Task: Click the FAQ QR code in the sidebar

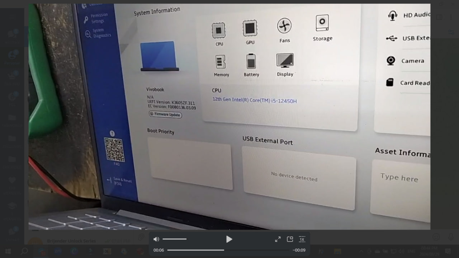Action: point(114,150)
